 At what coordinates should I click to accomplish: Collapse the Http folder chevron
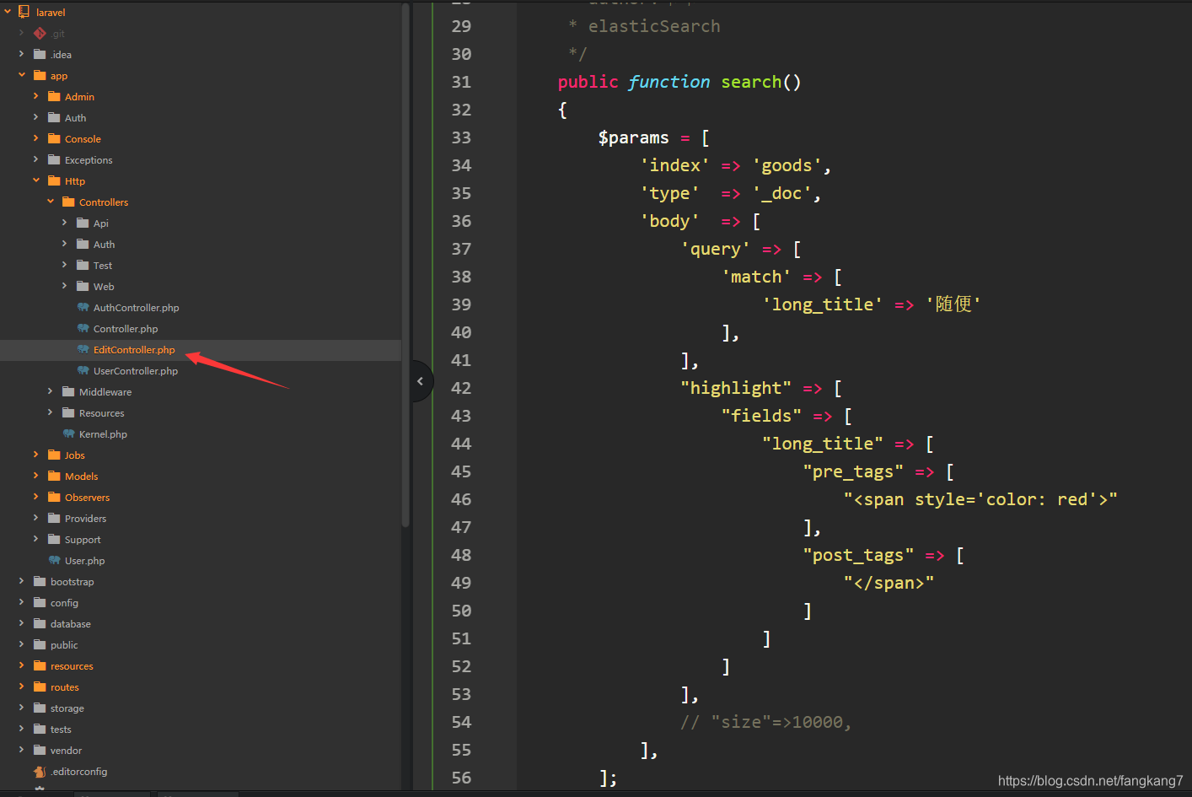click(x=36, y=180)
